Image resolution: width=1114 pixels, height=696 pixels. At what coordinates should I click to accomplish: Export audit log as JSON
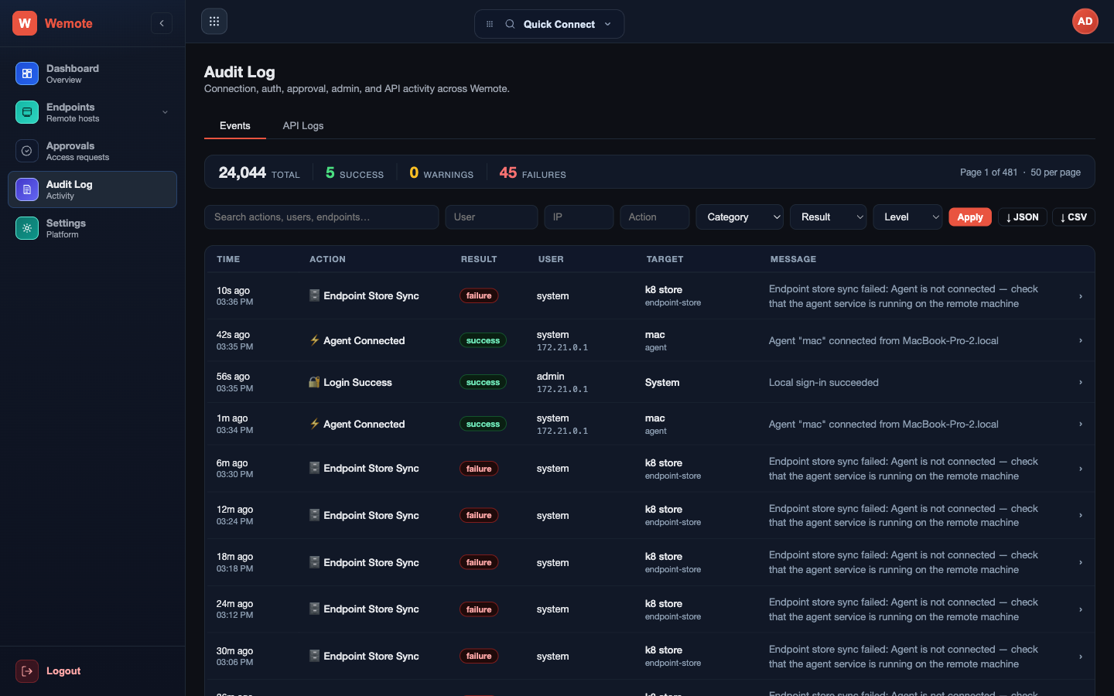click(x=1023, y=217)
